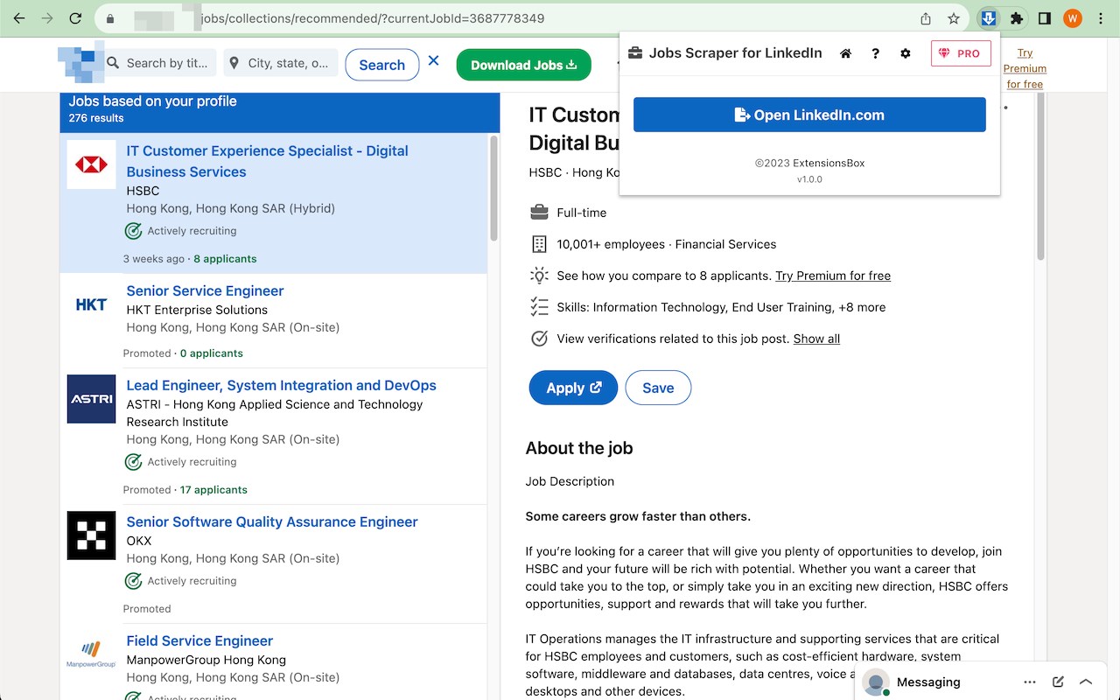
Task: Expand the Messaging panel chevron
Action: tap(1086, 682)
